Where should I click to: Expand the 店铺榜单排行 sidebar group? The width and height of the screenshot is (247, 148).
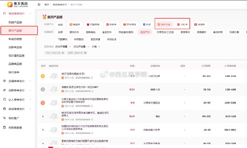coord(17,81)
